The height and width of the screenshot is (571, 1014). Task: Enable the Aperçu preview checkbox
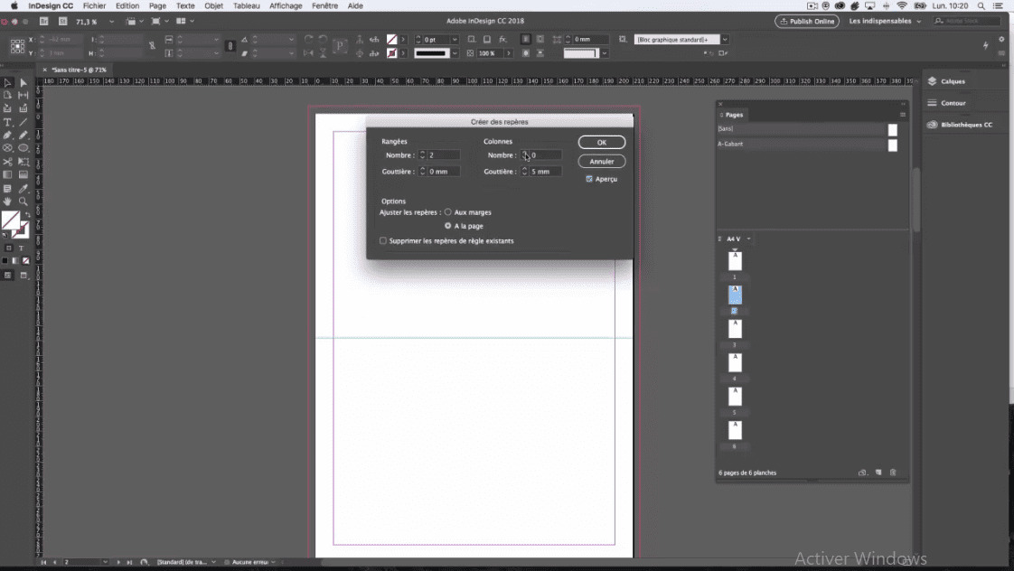point(589,179)
